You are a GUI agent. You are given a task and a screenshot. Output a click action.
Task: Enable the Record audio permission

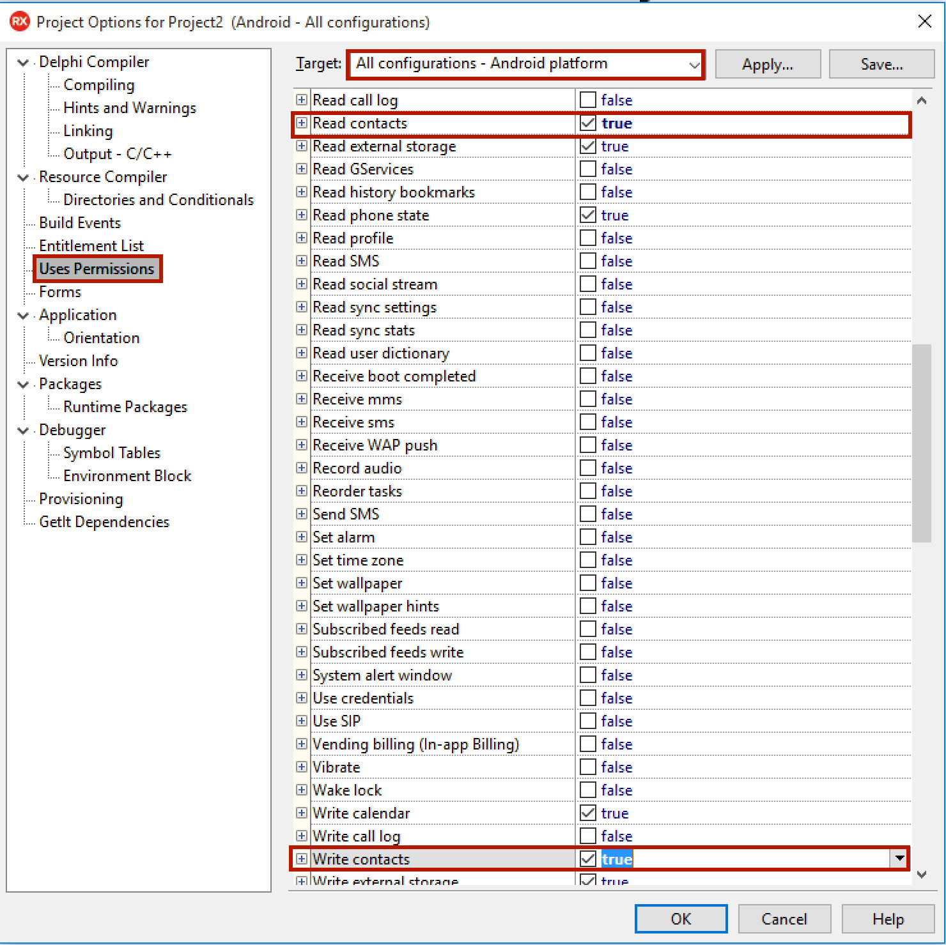coord(587,468)
